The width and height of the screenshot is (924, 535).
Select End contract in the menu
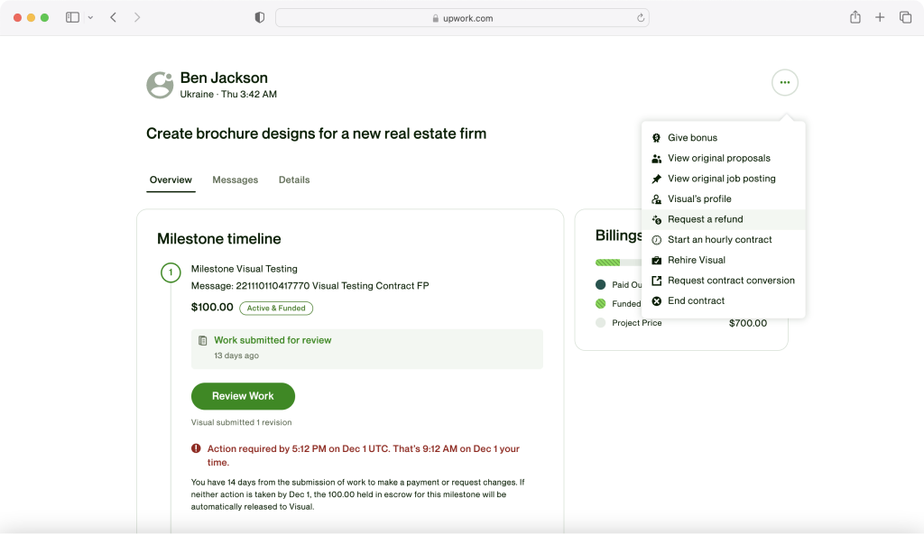[696, 301]
